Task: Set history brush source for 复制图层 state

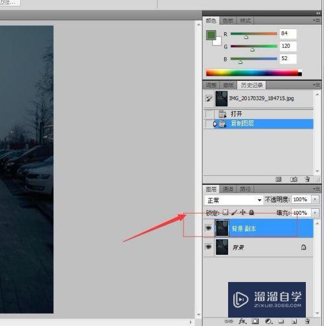Action: tap(209, 124)
